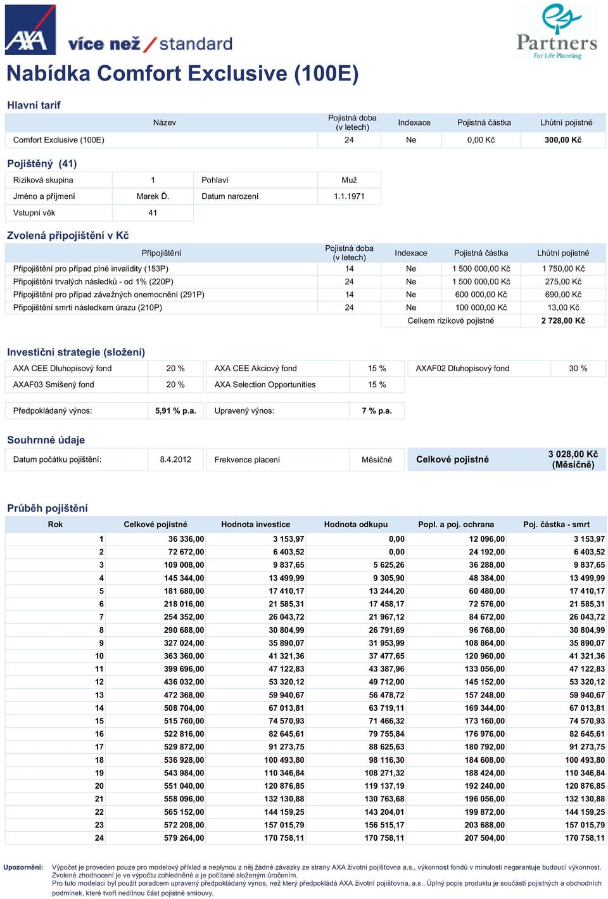Click 'AXA Selection Opportunities' entry
The height and width of the screenshot is (899, 608).
[x=265, y=385]
